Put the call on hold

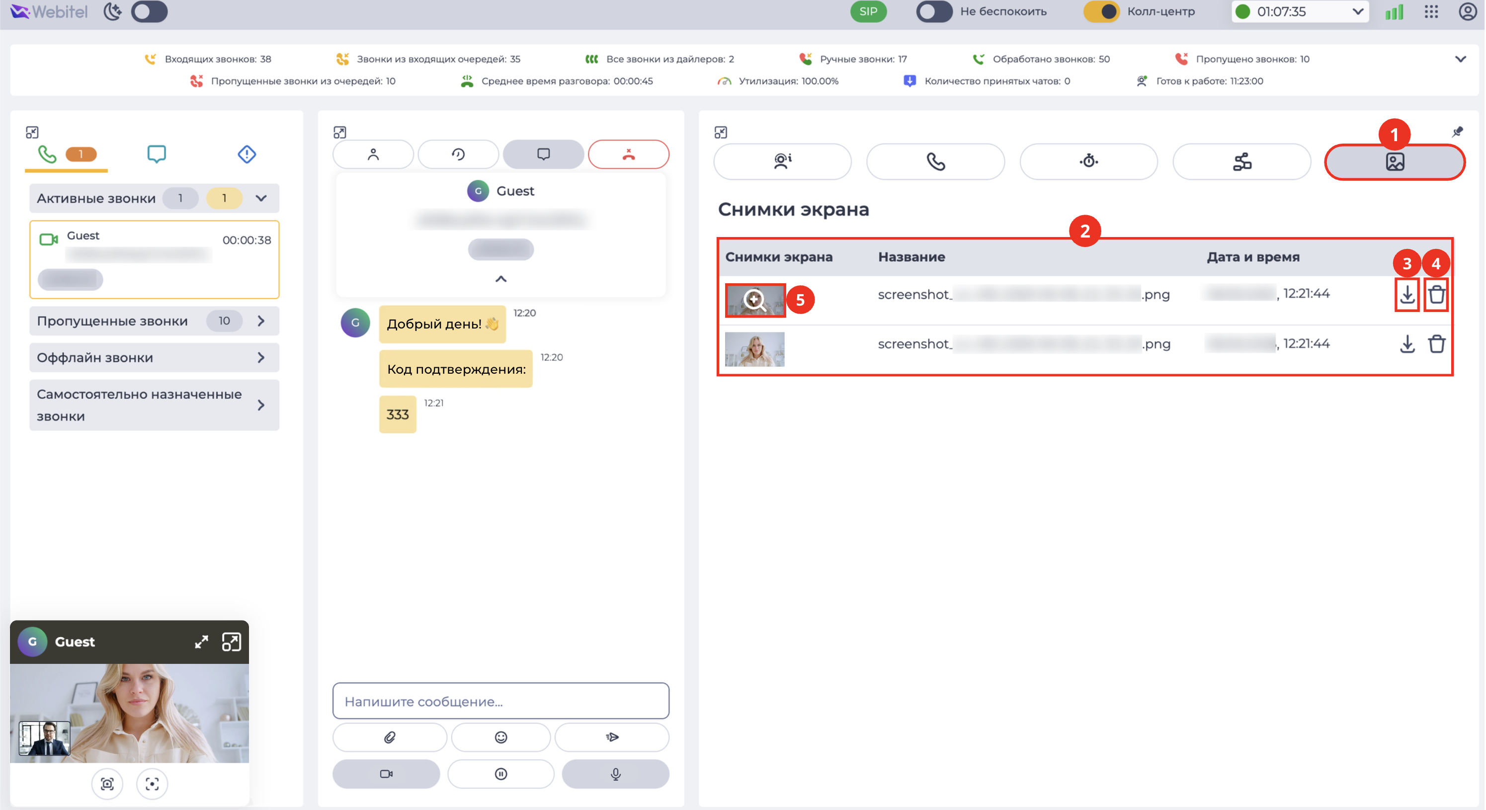pyautogui.click(x=501, y=774)
